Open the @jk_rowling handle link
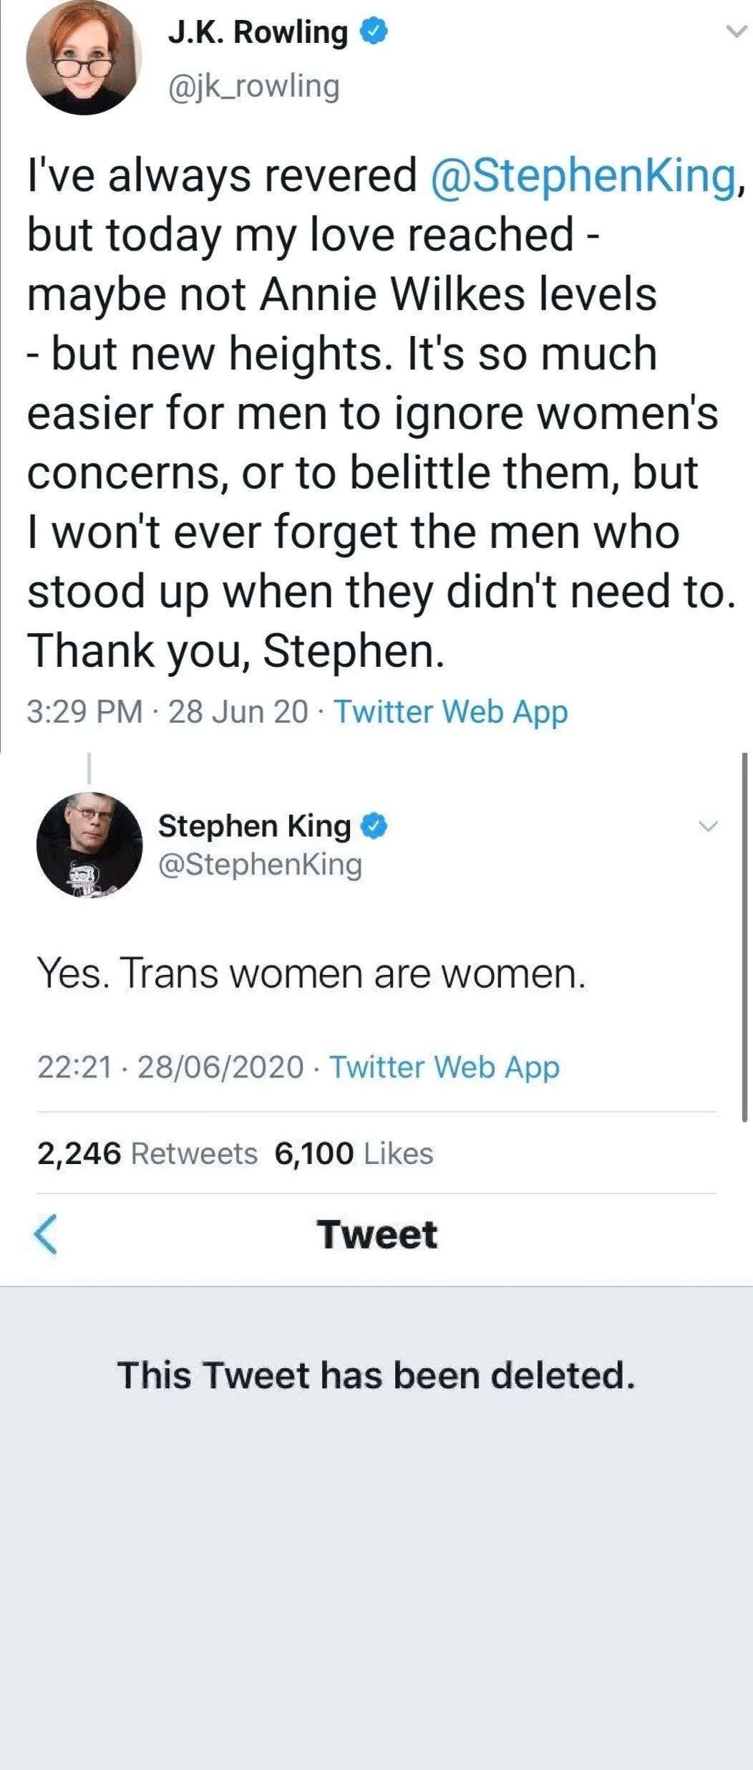 [x=253, y=87]
